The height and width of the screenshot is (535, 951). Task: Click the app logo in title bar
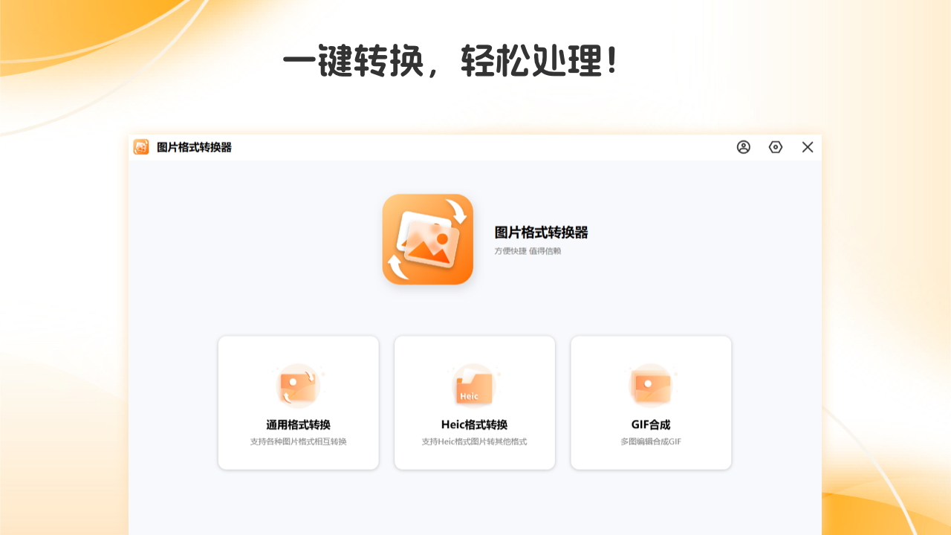[x=140, y=147]
